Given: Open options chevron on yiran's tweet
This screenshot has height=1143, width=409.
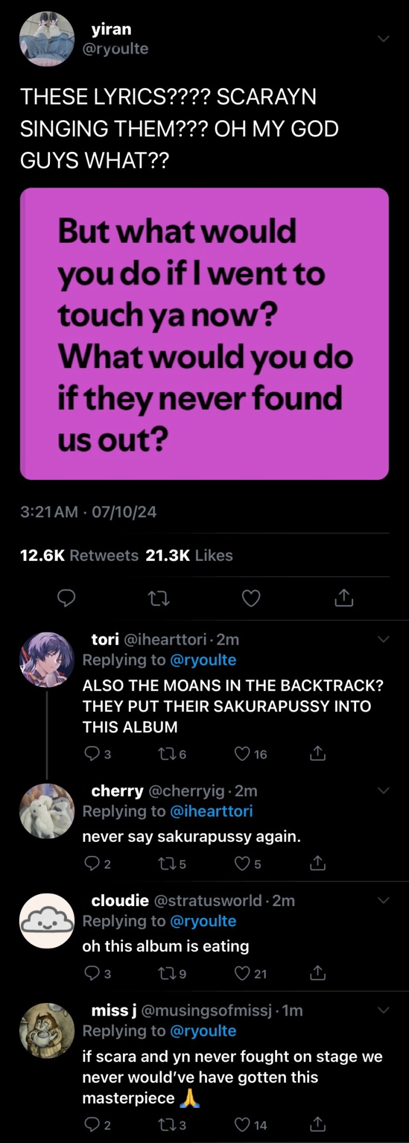Looking at the screenshot, I should (383, 39).
